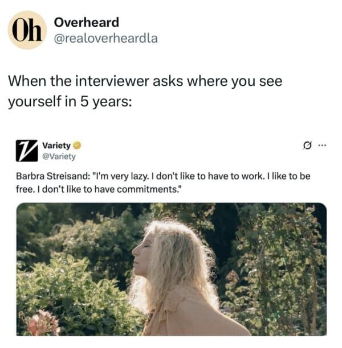Click the "Barbra Streisand:" name in the quoted post

pos(52,176)
